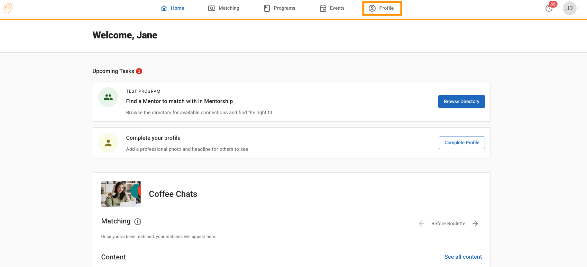This screenshot has height=267, width=587.
Task: Click the Matching search icon
Action: pos(211,8)
